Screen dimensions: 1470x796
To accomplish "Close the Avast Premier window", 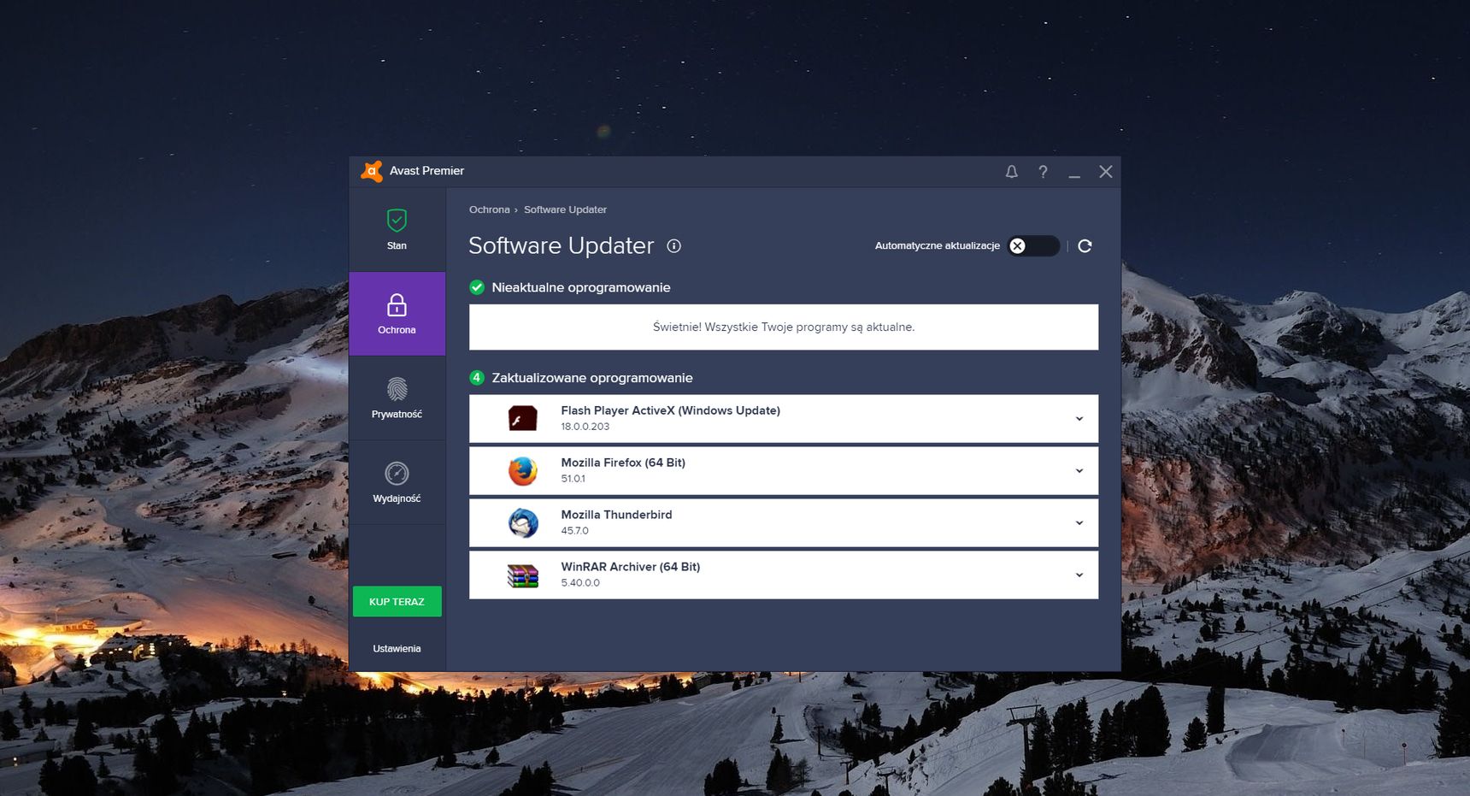I will pos(1106,172).
